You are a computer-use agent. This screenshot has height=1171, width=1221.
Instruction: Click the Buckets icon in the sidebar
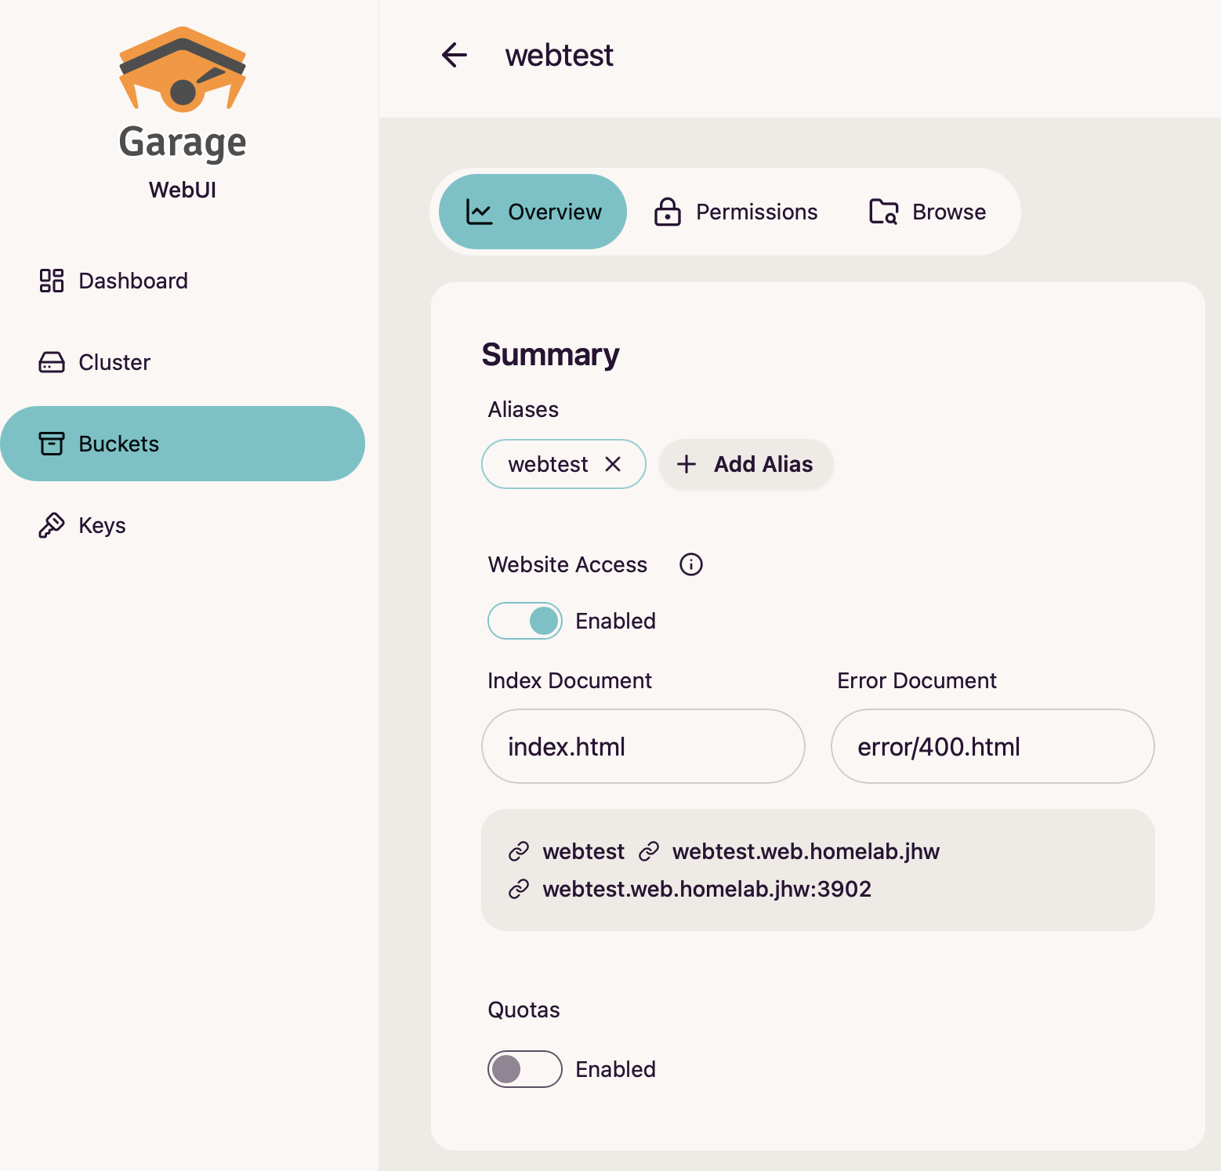click(52, 444)
